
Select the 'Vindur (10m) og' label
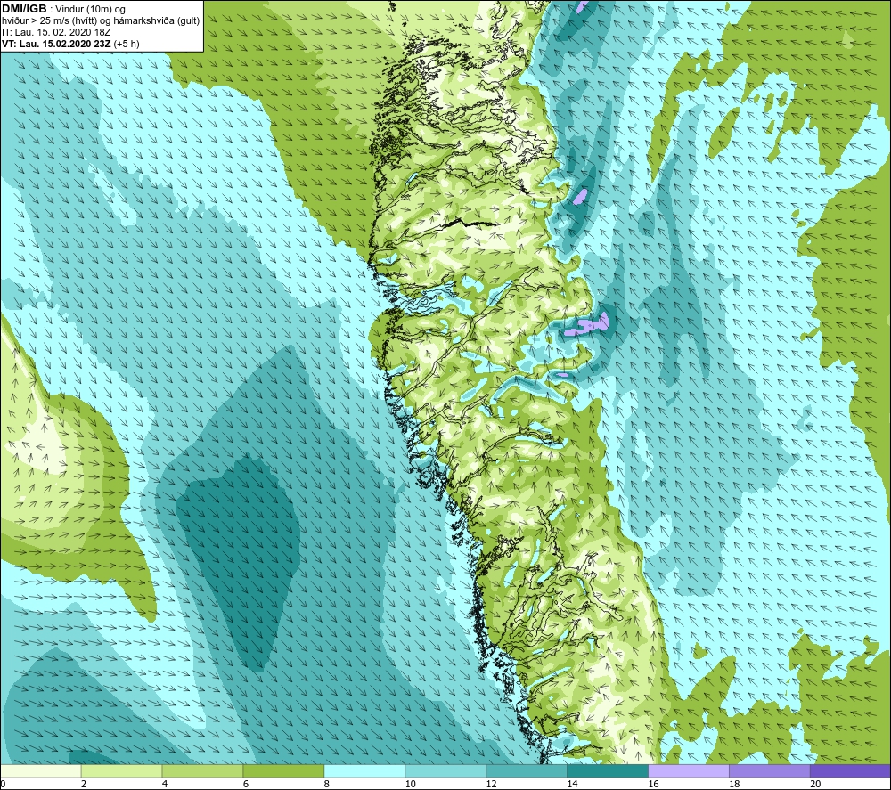90,10
